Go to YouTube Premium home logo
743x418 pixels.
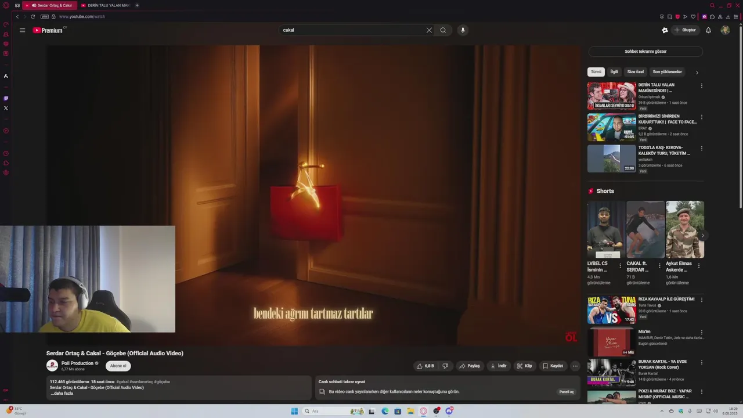(x=48, y=30)
